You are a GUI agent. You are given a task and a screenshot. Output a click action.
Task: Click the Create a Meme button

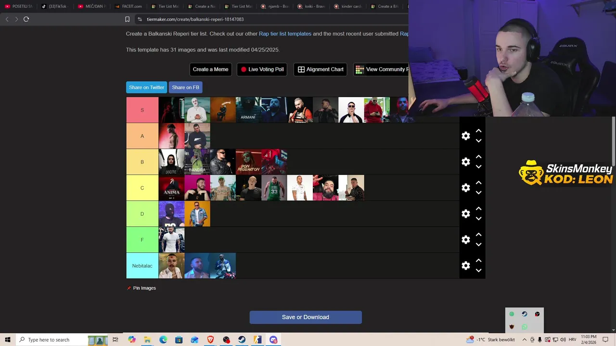211,69
